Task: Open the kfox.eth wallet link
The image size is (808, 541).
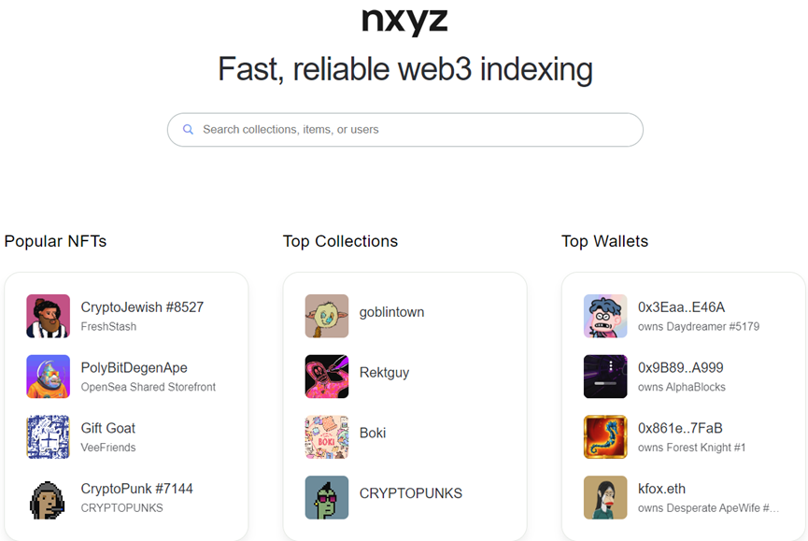Action: coord(661,489)
